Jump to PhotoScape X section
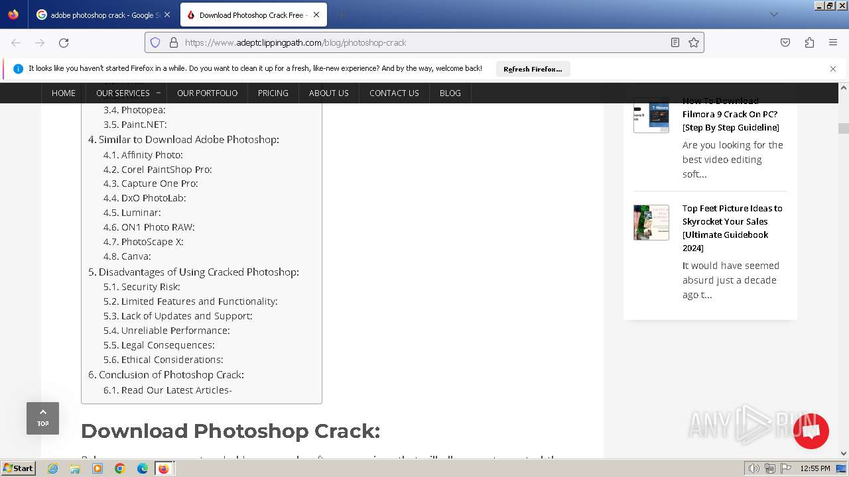The image size is (849, 477). pyautogui.click(x=143, y=242)
